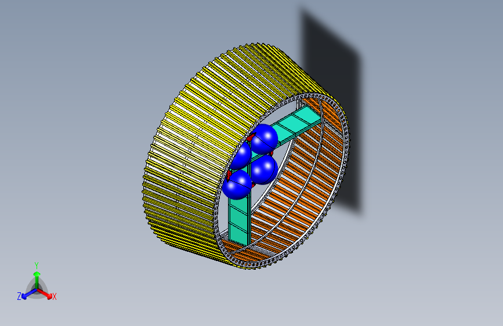Select the lowest blue sphere tank
This screenshot has width=503, height=326.
click(237, 185)
